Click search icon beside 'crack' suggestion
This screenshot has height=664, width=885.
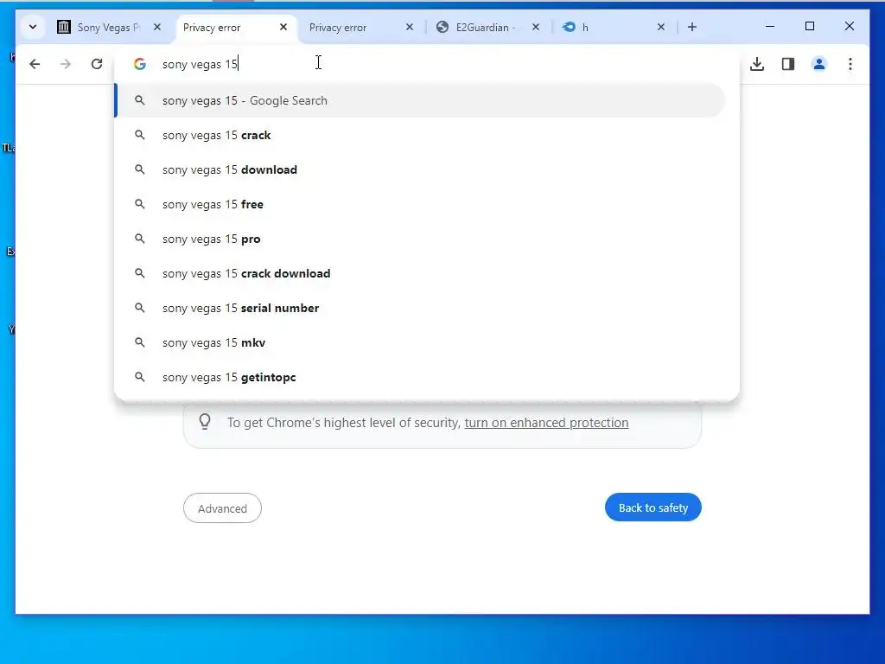coord(139,135)
